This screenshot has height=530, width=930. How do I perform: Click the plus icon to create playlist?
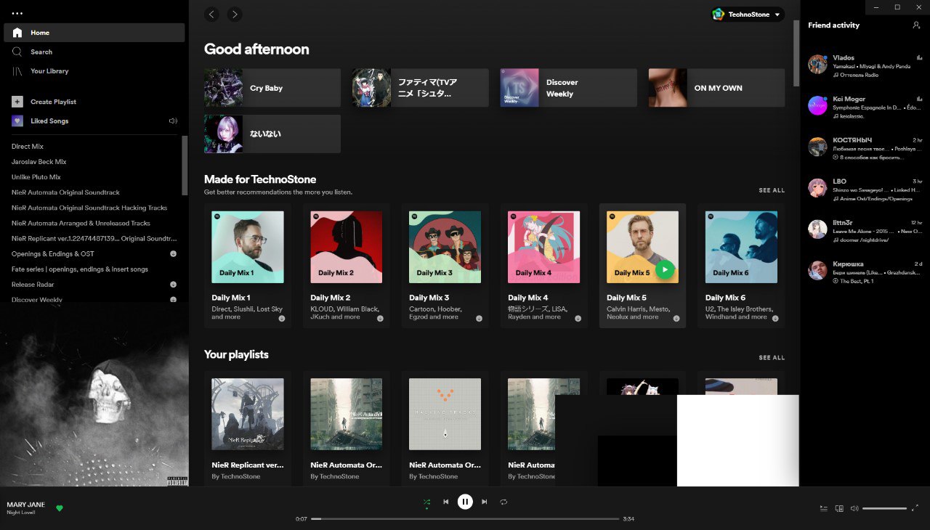pos(17,102)
